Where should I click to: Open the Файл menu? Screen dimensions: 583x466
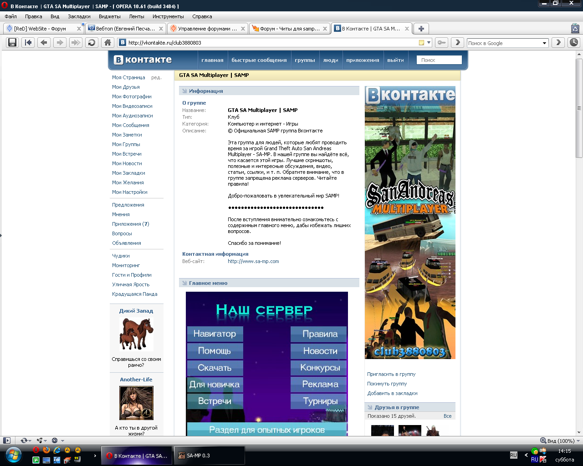(11, 16)
